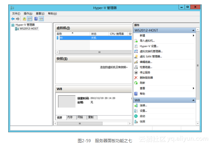The image size is (212, 146).
Task: Click the 选定的虚拟机没有快照 message text
Action: point(114,67)
